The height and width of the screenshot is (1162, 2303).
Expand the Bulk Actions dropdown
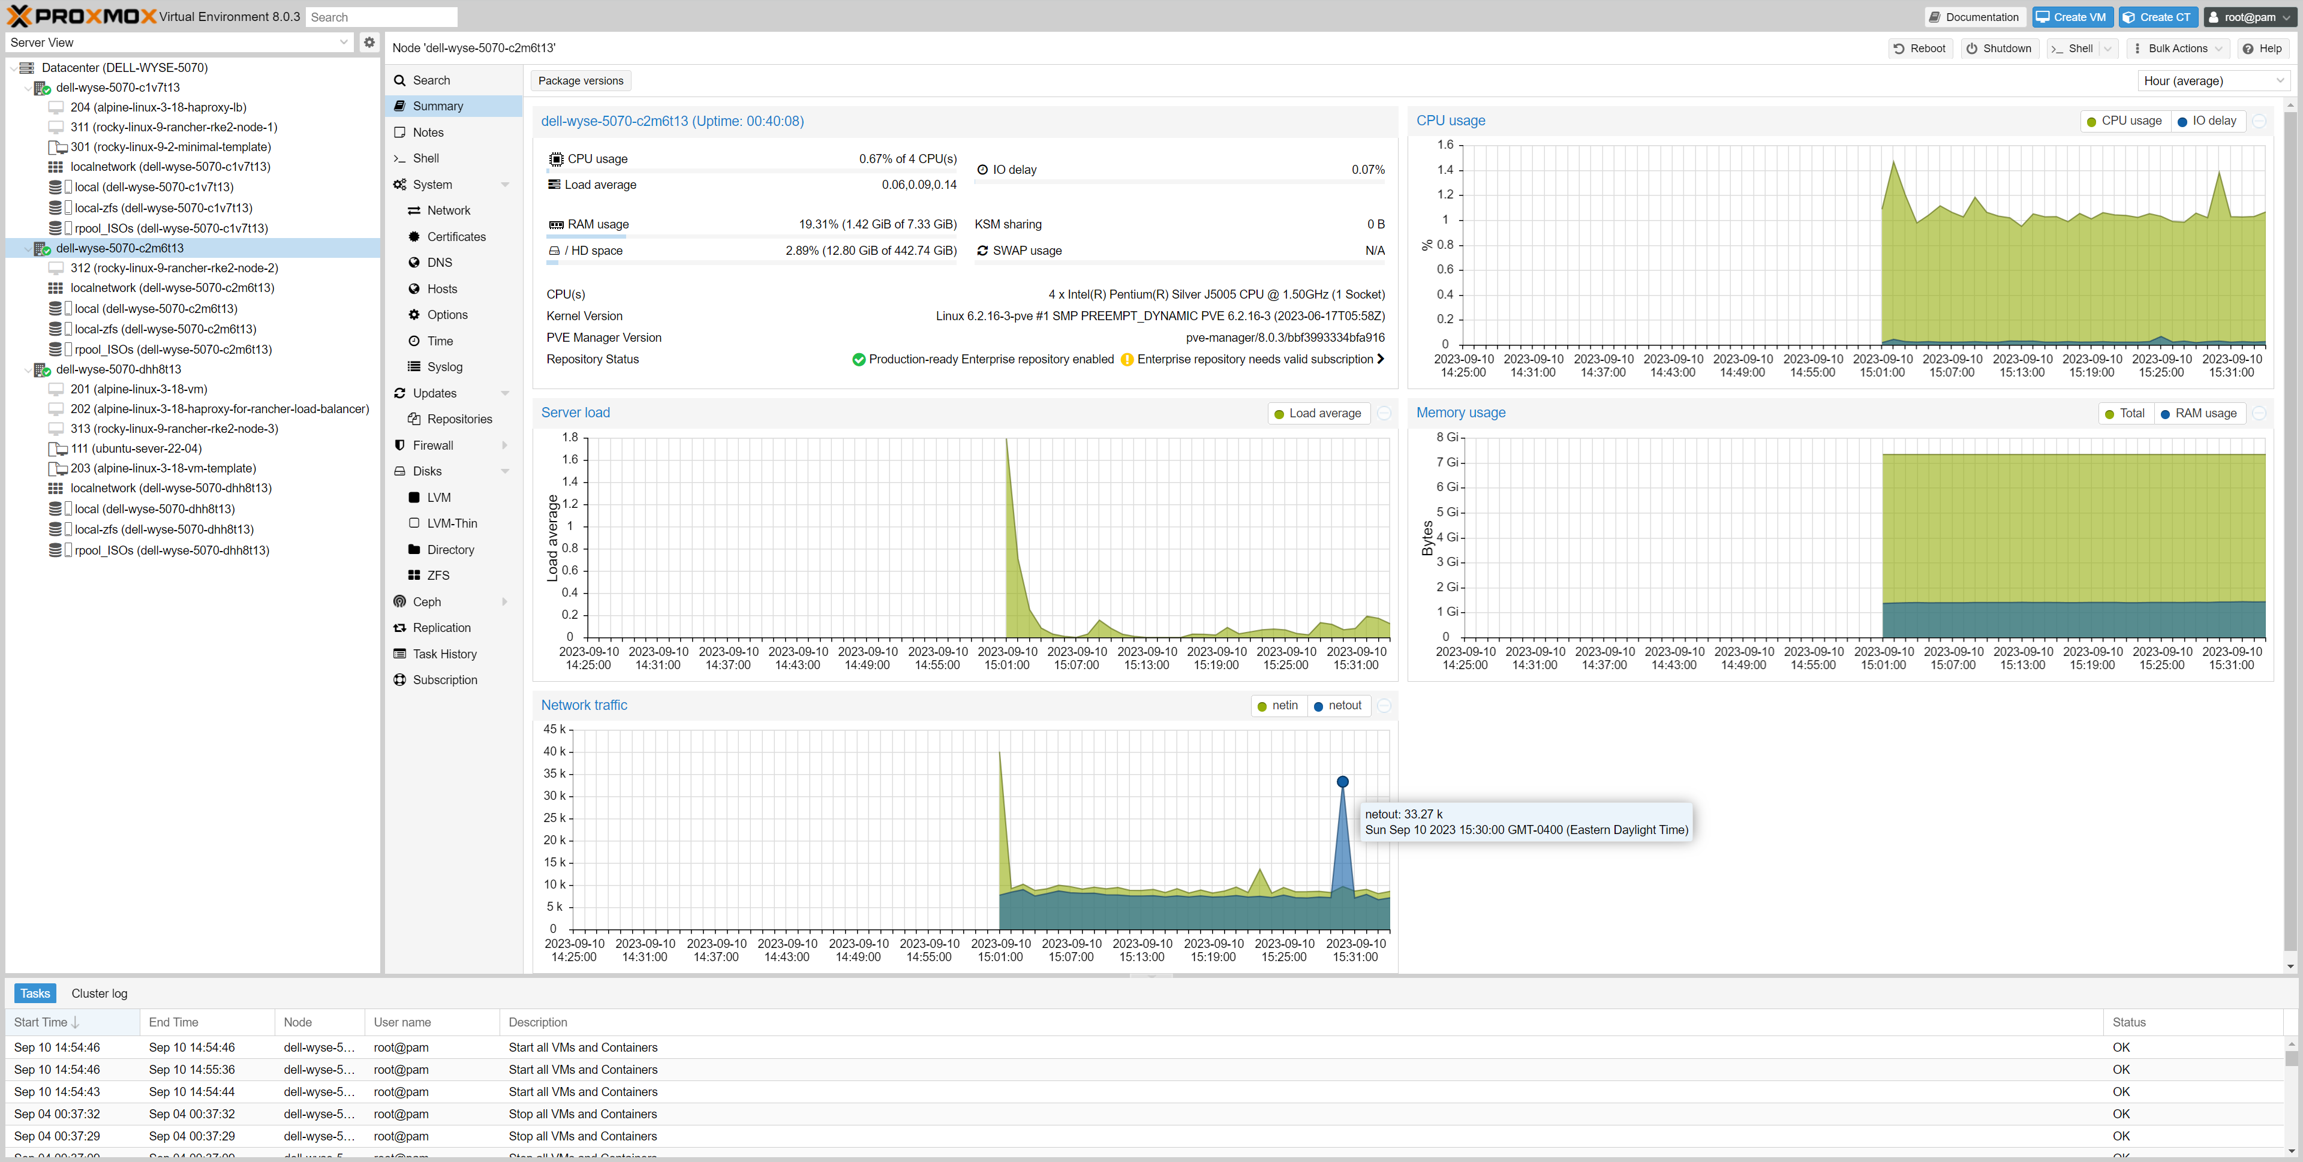(2178, 49)
